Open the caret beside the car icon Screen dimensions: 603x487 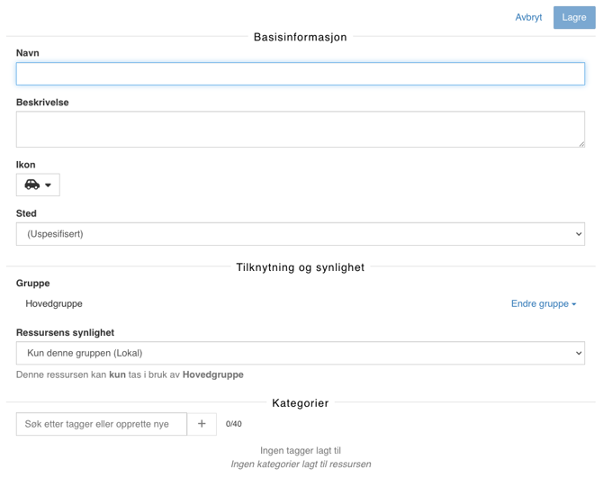click(x=49, y=185)
